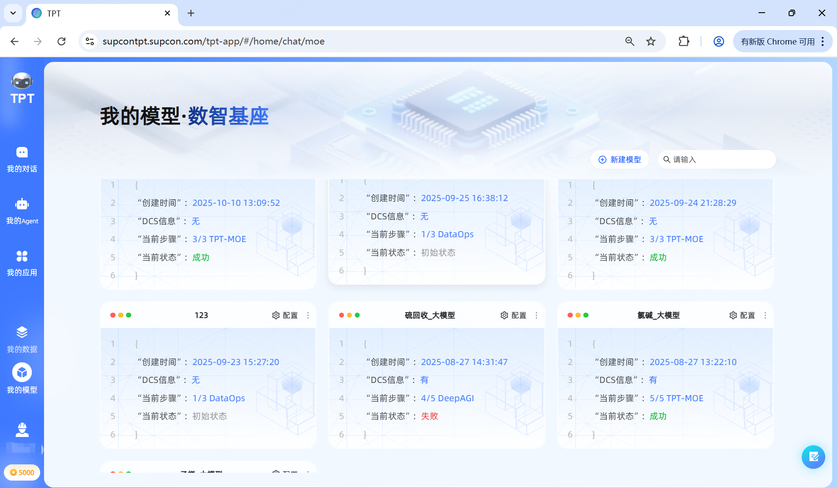Open the Chrome profile account icon
The image size is (837, 488).
pos(718,41)
